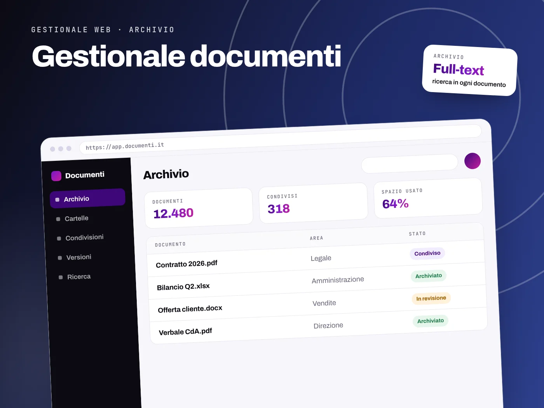544x408 pixels.
Task: Click the Archivio page heading
Action: pyautogui.click(x=166, y=174)
